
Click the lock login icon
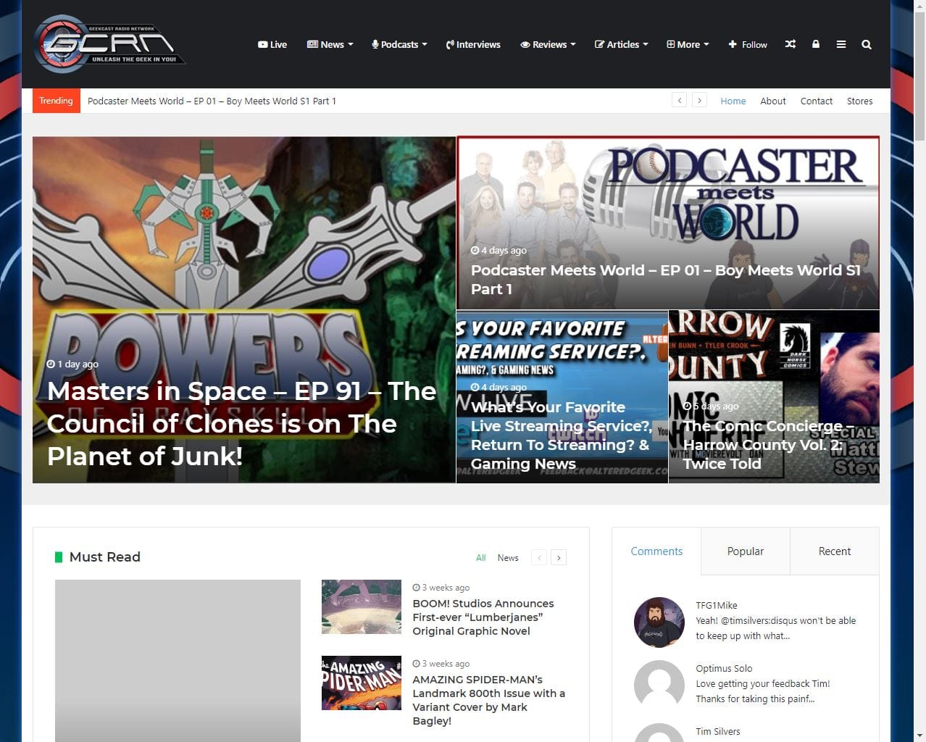coord(816,44)
